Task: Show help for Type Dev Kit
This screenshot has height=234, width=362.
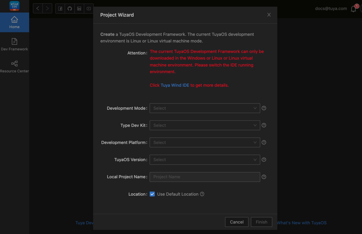Action: click(x=264, y=125)
